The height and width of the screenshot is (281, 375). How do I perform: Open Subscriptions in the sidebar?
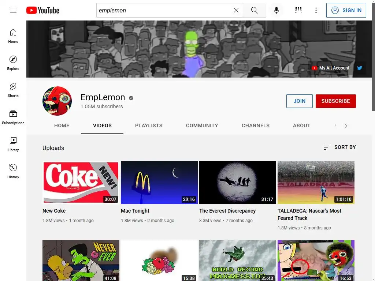coord(13,117)
